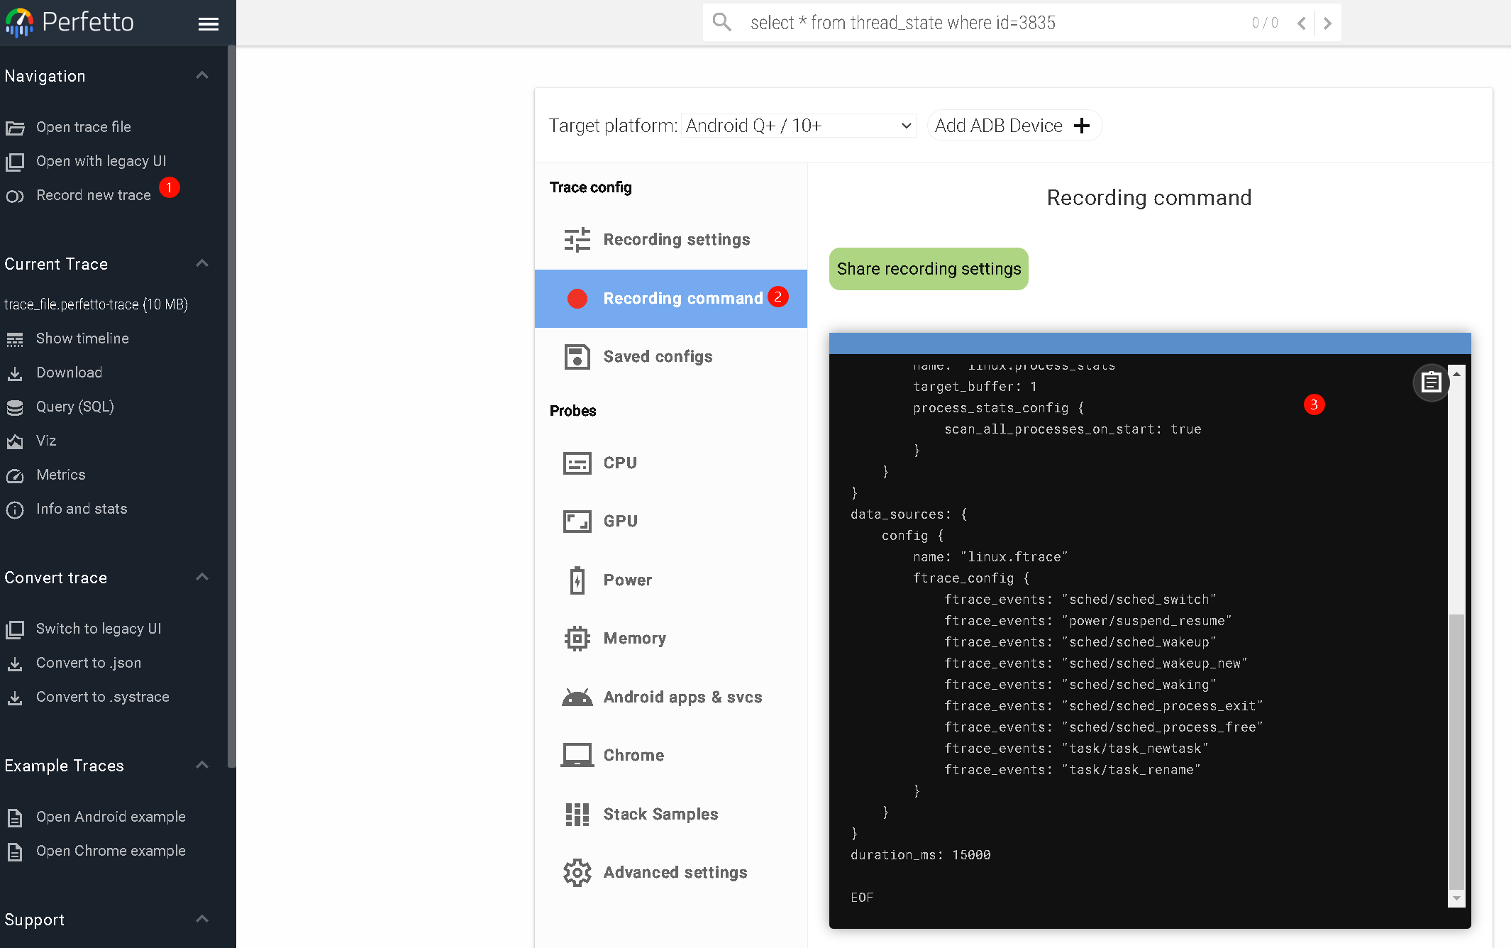Open the CPU probes section
The width and height of the screenshot is (1511, 948).
point(620,463)
